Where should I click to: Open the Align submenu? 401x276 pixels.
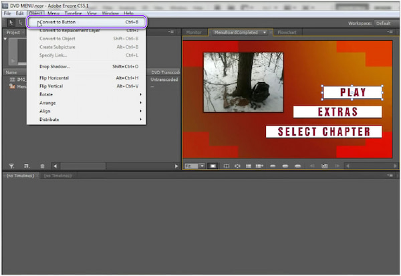(86, 111)
